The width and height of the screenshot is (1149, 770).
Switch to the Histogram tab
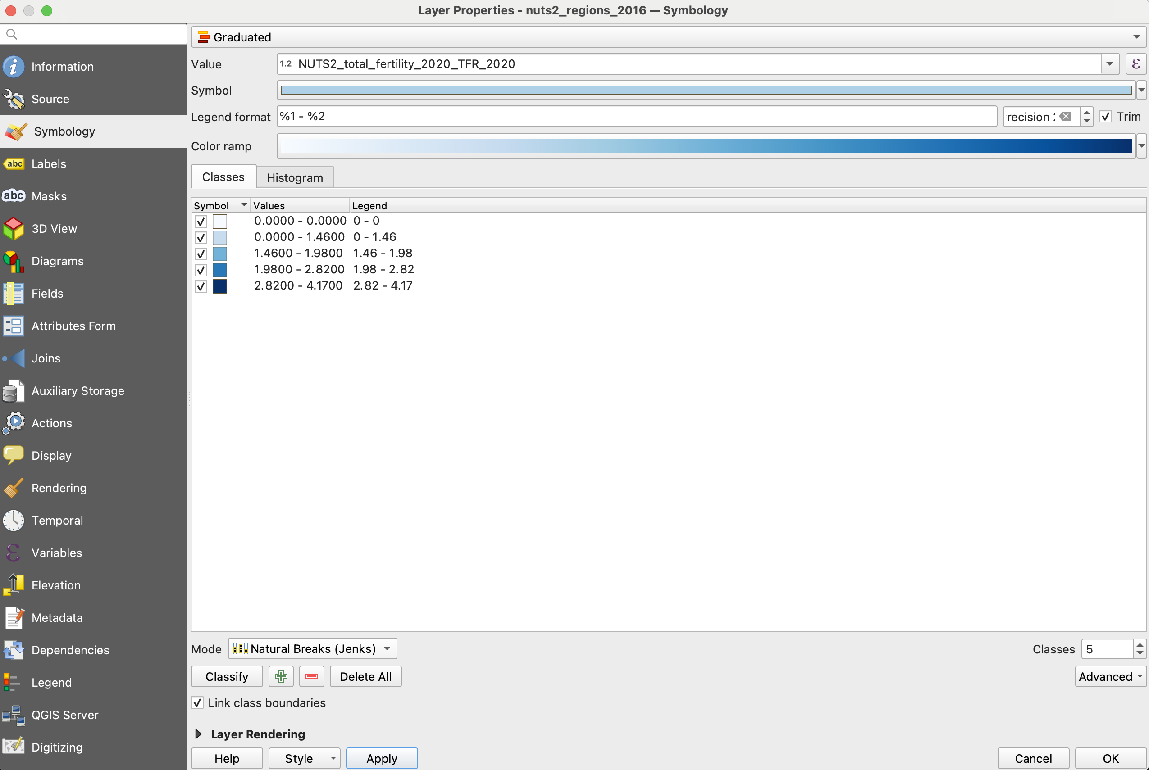coord(295,178)
